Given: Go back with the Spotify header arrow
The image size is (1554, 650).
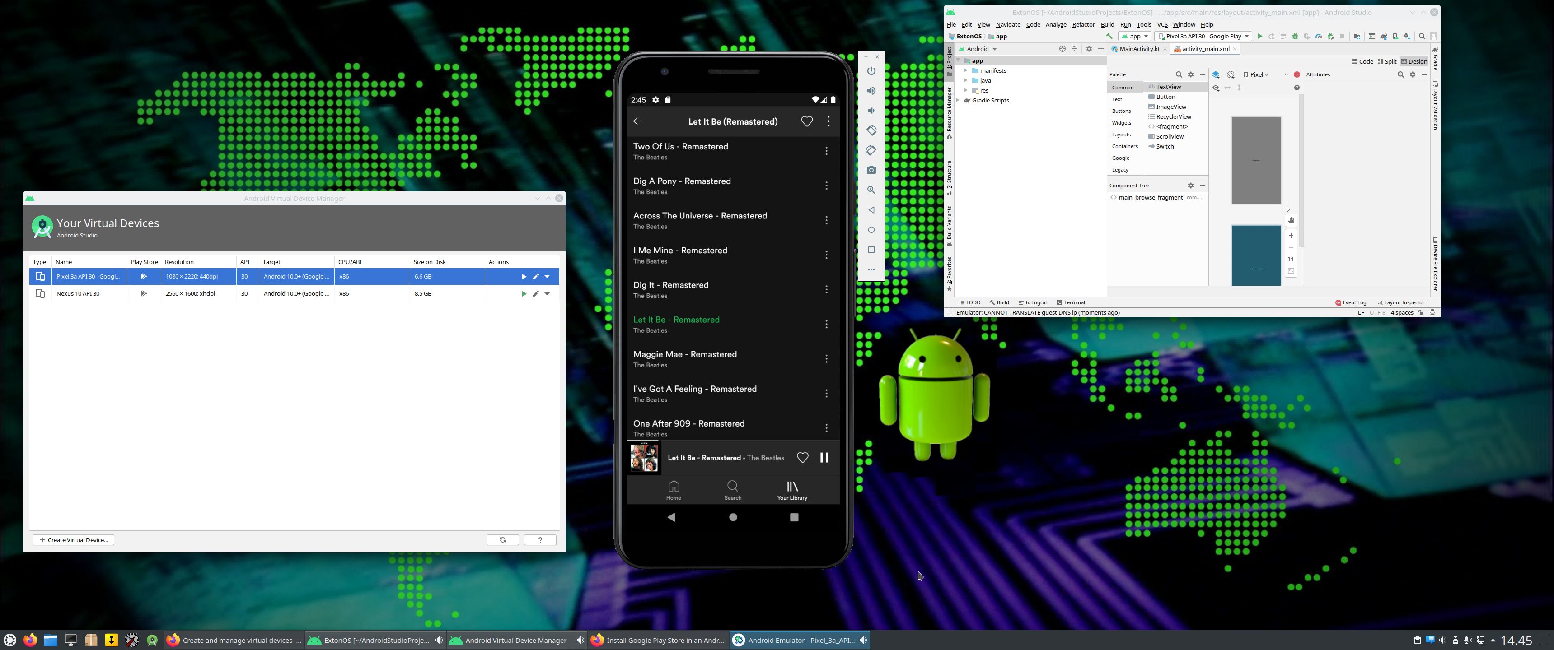Looking at the screenshot, I should [638, 121].
